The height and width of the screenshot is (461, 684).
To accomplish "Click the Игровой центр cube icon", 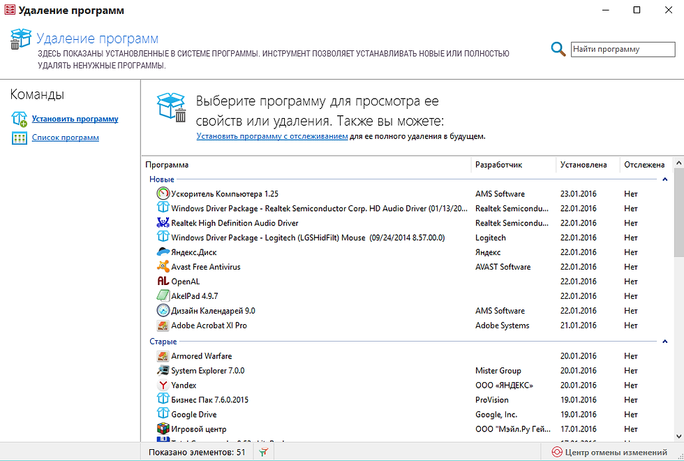I will point(163,429).
